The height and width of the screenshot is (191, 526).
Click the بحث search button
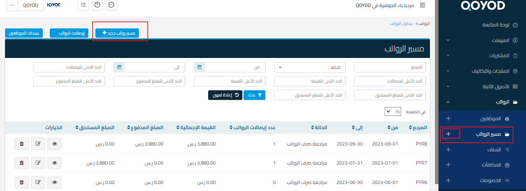tap(254, 95)
